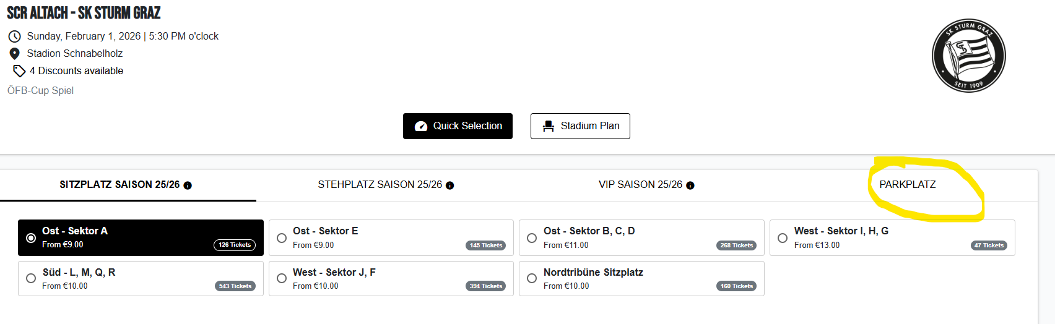Open the Parkplatz tab
1055x324 pixels.
click(x=908, y=185)
